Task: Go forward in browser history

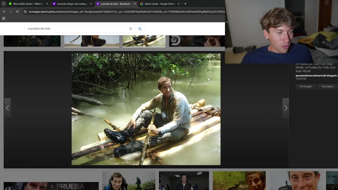Action: pos(11,12)
